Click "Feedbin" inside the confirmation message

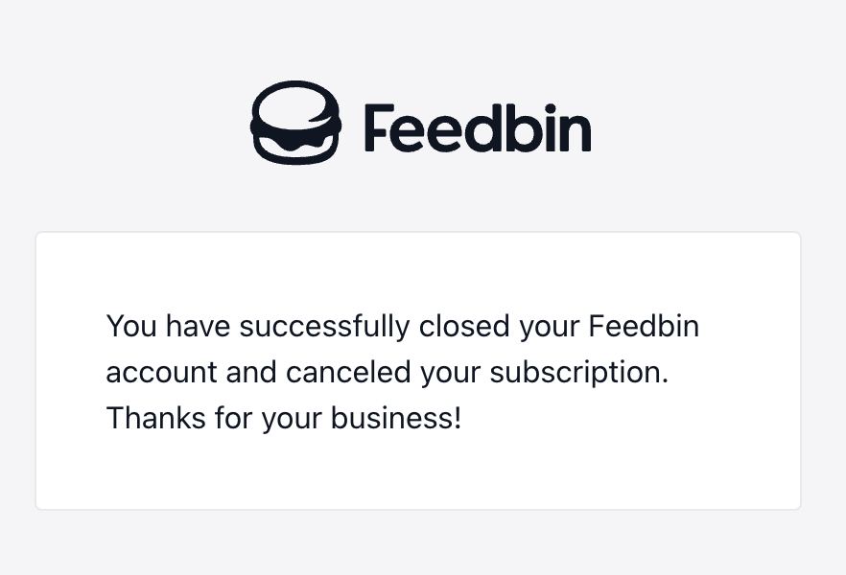pos(644,327)
